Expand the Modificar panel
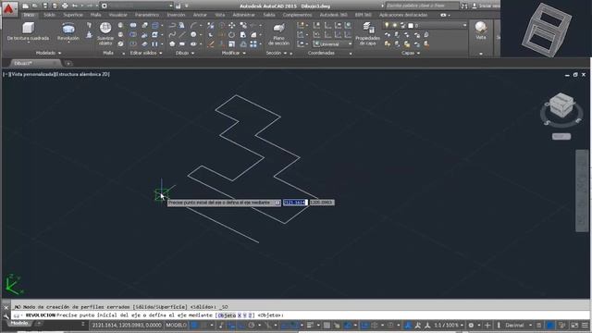592x333 pixels. click(x=234, y=54)
